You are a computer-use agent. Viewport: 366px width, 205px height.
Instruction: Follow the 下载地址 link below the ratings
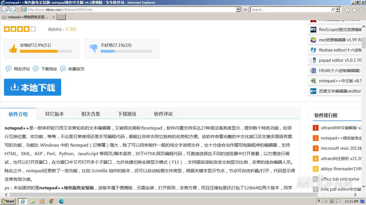tap(49, 69)
